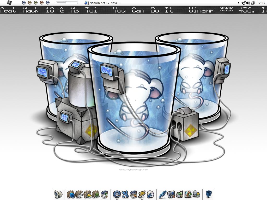Open the My Computer dock icon
Viewport: 267px width, 200px height.
point(58,194)
